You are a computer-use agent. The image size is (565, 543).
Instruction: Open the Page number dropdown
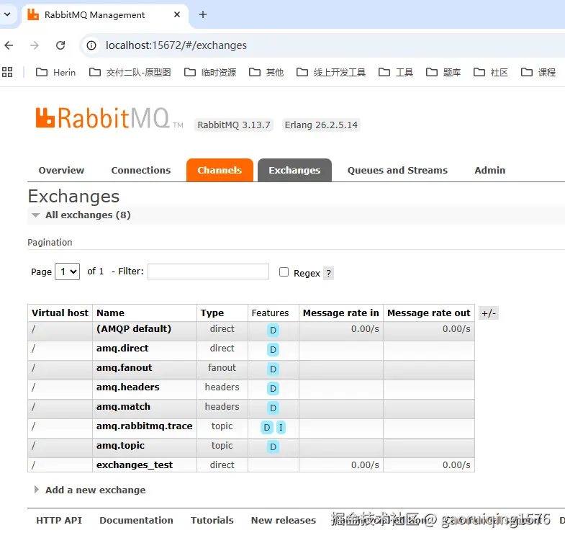coord(68,271)
